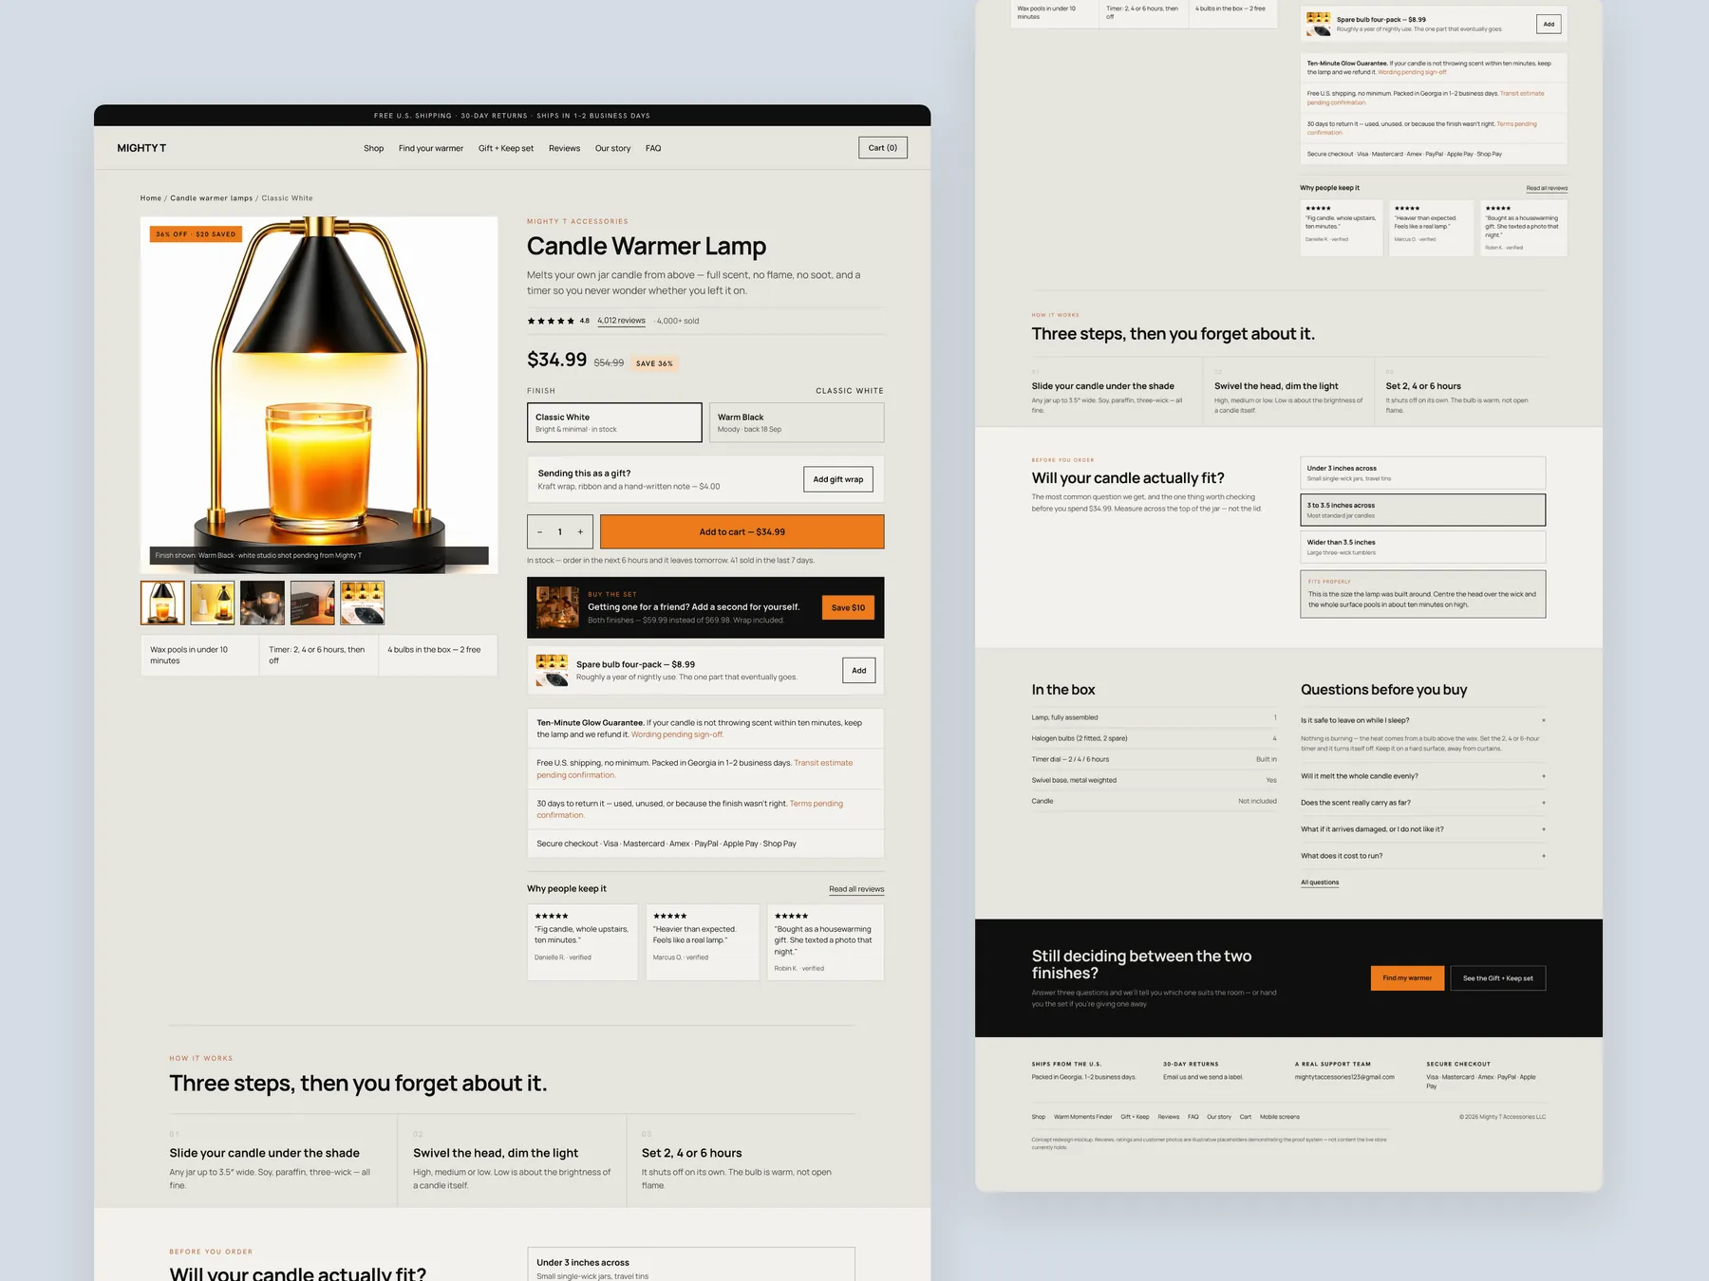Image resolution: width=1709 pixels, height=1281 pixels.
Task: Open the Candle warmer lamps breadcrumb
Action: (212, 198)
